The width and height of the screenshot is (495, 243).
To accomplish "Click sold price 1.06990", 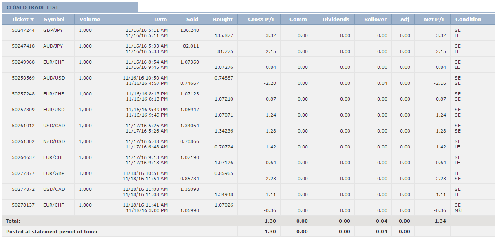I will [x=189, y=210].
